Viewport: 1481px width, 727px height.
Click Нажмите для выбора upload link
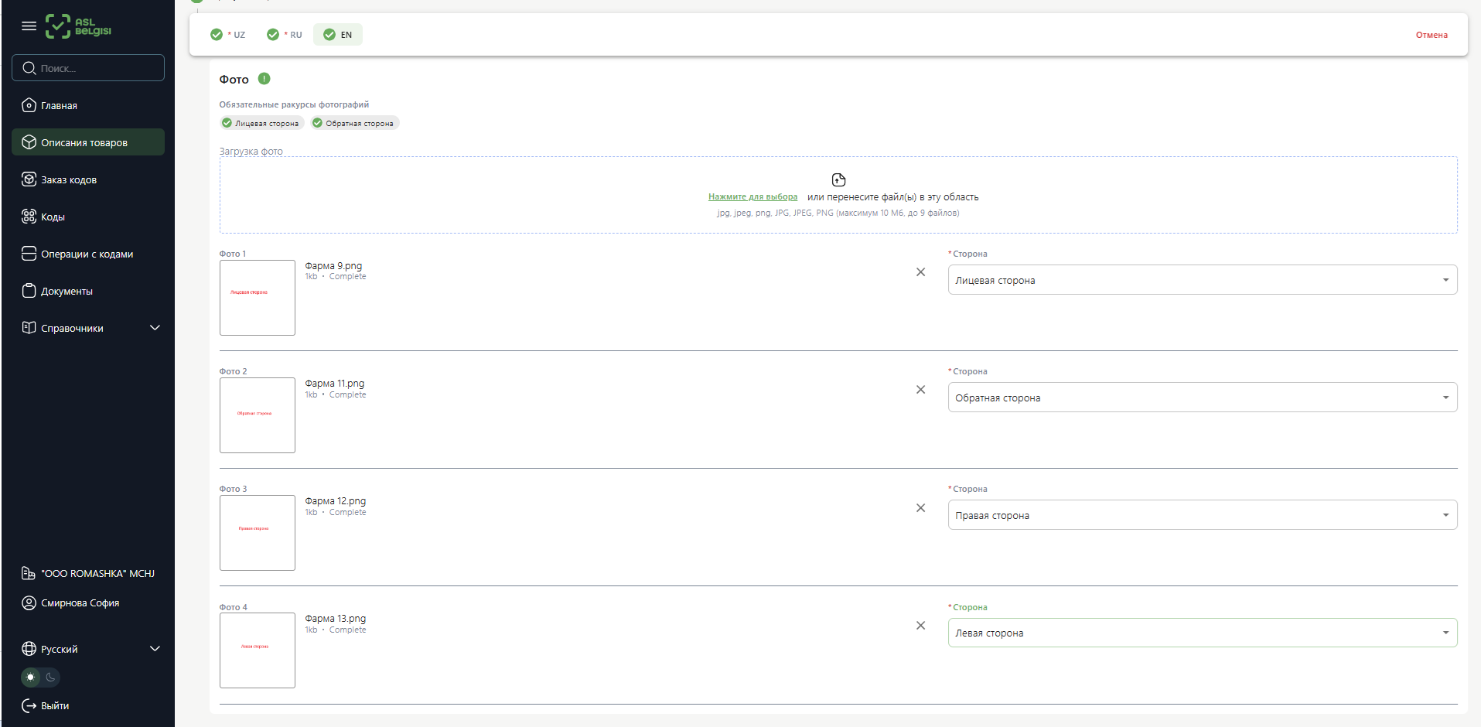pyautogui.click(x=752, y=197)
